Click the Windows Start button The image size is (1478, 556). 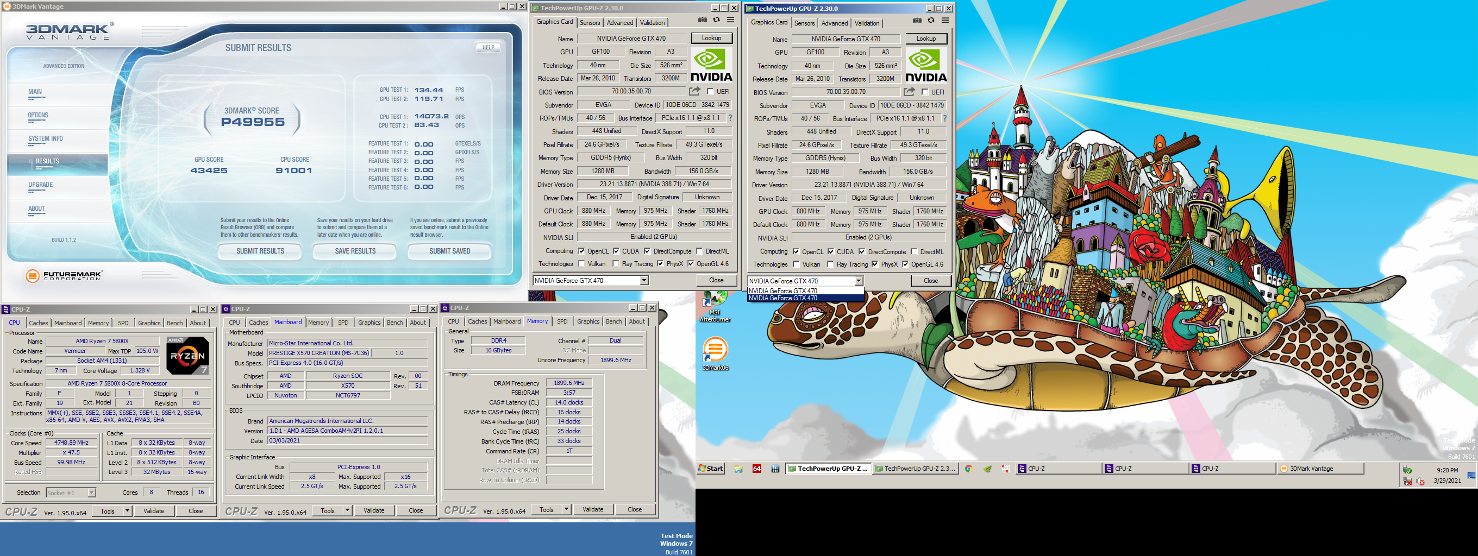[710, 468]
